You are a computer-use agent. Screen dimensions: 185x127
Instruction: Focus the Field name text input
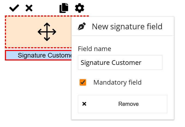[120, 63]
